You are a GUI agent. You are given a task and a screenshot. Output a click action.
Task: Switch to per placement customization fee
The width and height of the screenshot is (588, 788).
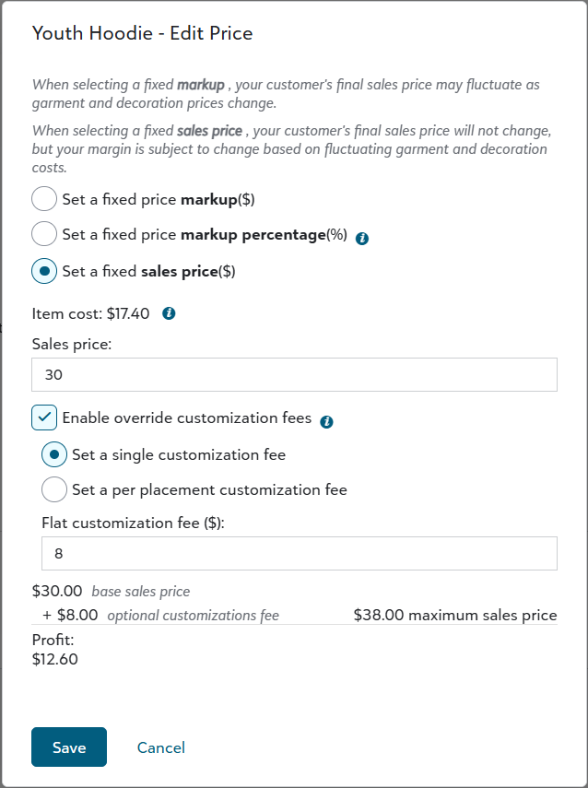tap(54, 489)
